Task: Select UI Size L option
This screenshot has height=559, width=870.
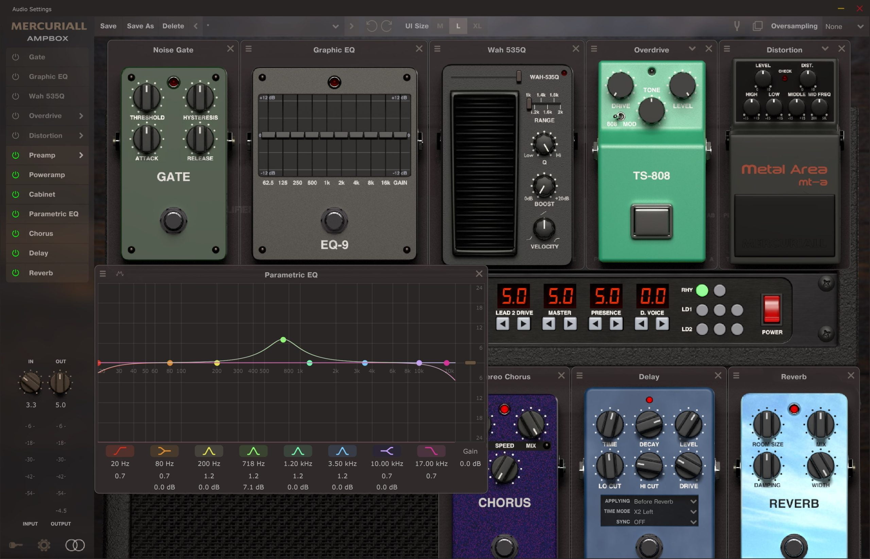Action: click(x=458, y=26)
